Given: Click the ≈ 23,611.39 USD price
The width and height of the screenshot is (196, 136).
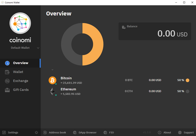Looking at the screenshot, I should [71, 83].
